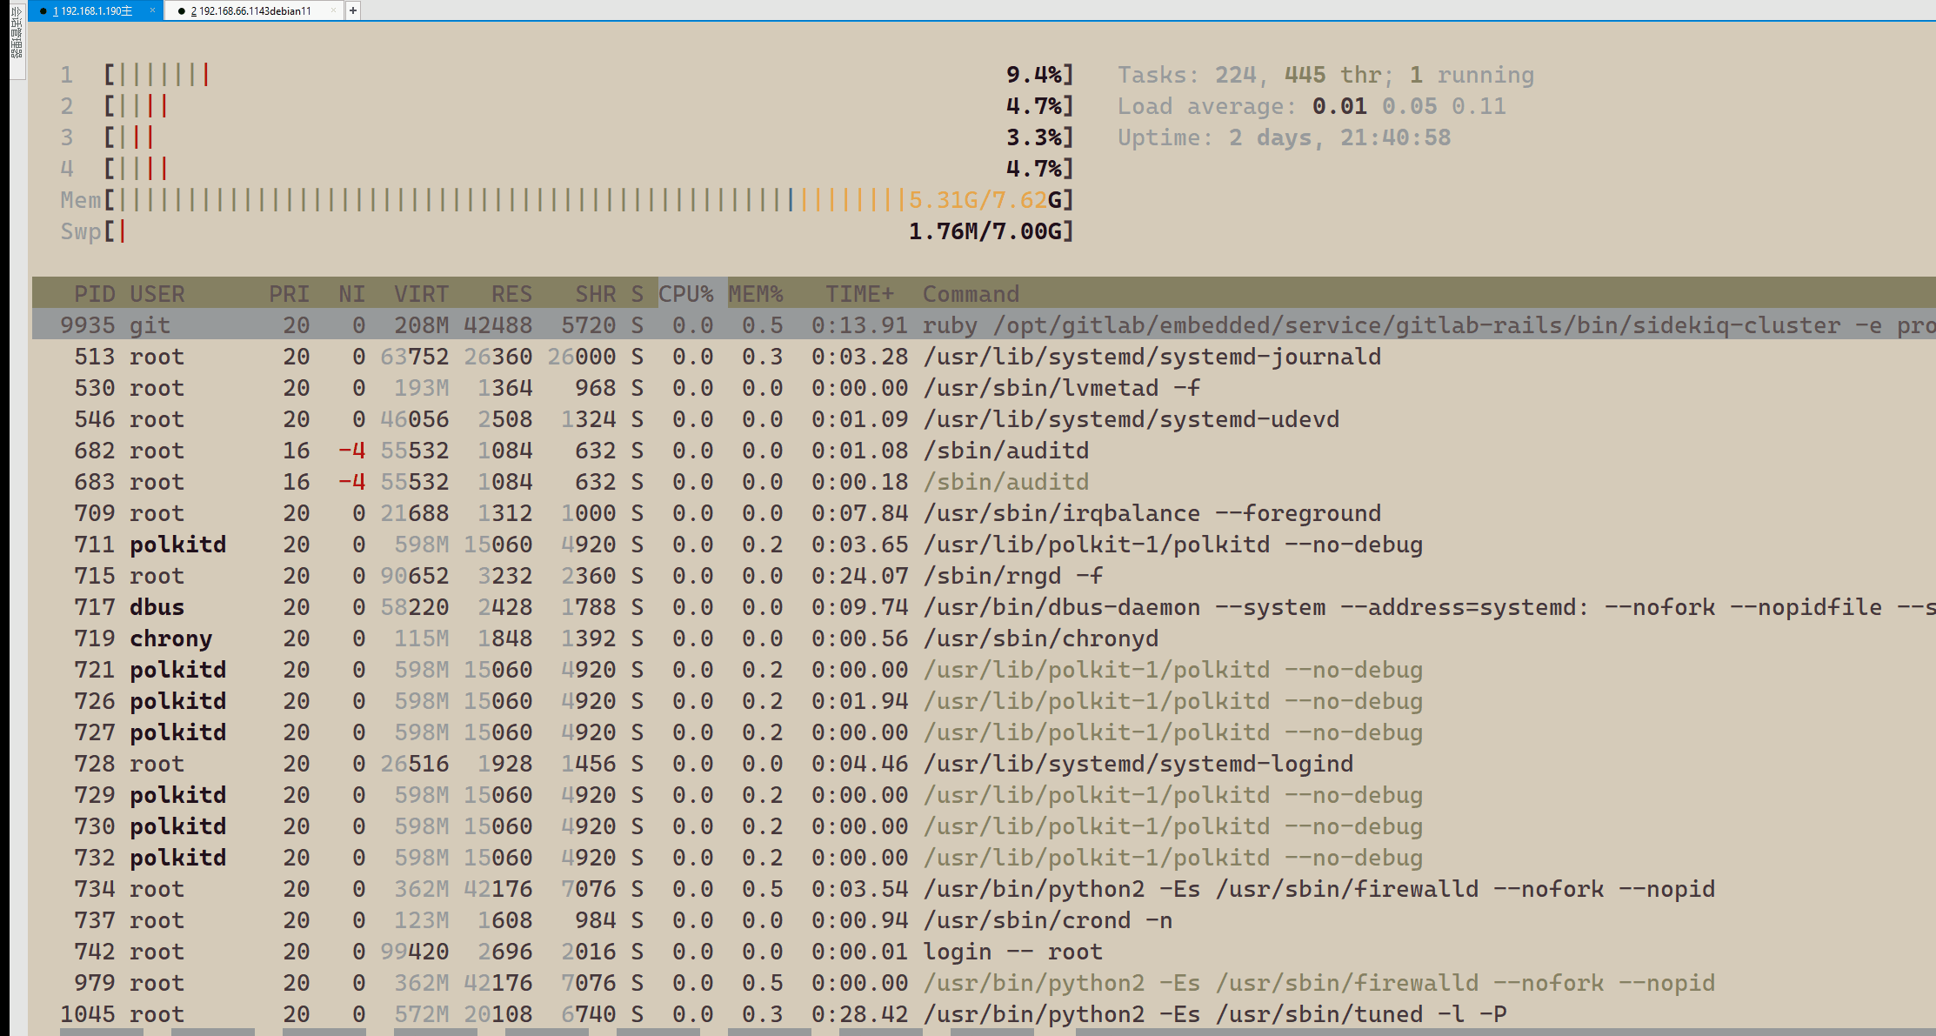Select the chronyd process row 719
This screenshot has width=1936, height=1036.
[984, 638]
